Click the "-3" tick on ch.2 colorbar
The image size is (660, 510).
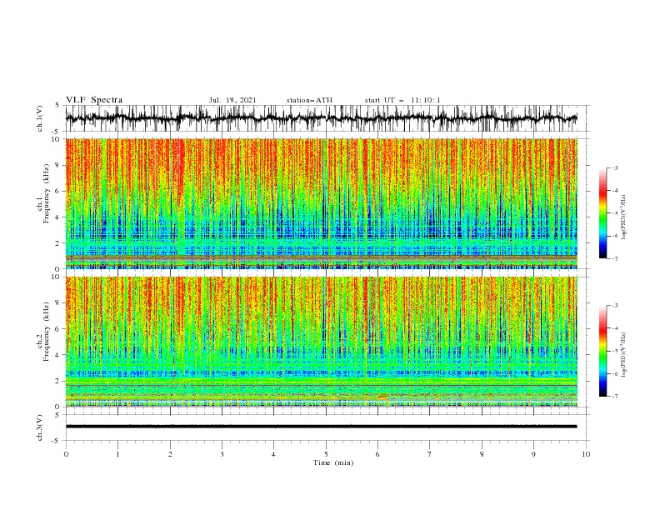coord(615,306)
